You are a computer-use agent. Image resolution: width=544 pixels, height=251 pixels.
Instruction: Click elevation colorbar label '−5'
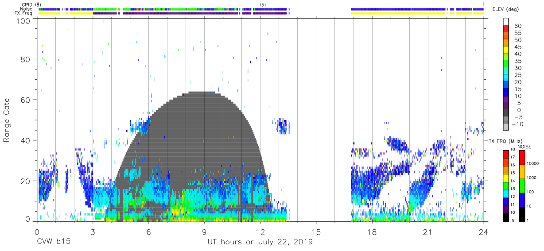tap(517, 117)
